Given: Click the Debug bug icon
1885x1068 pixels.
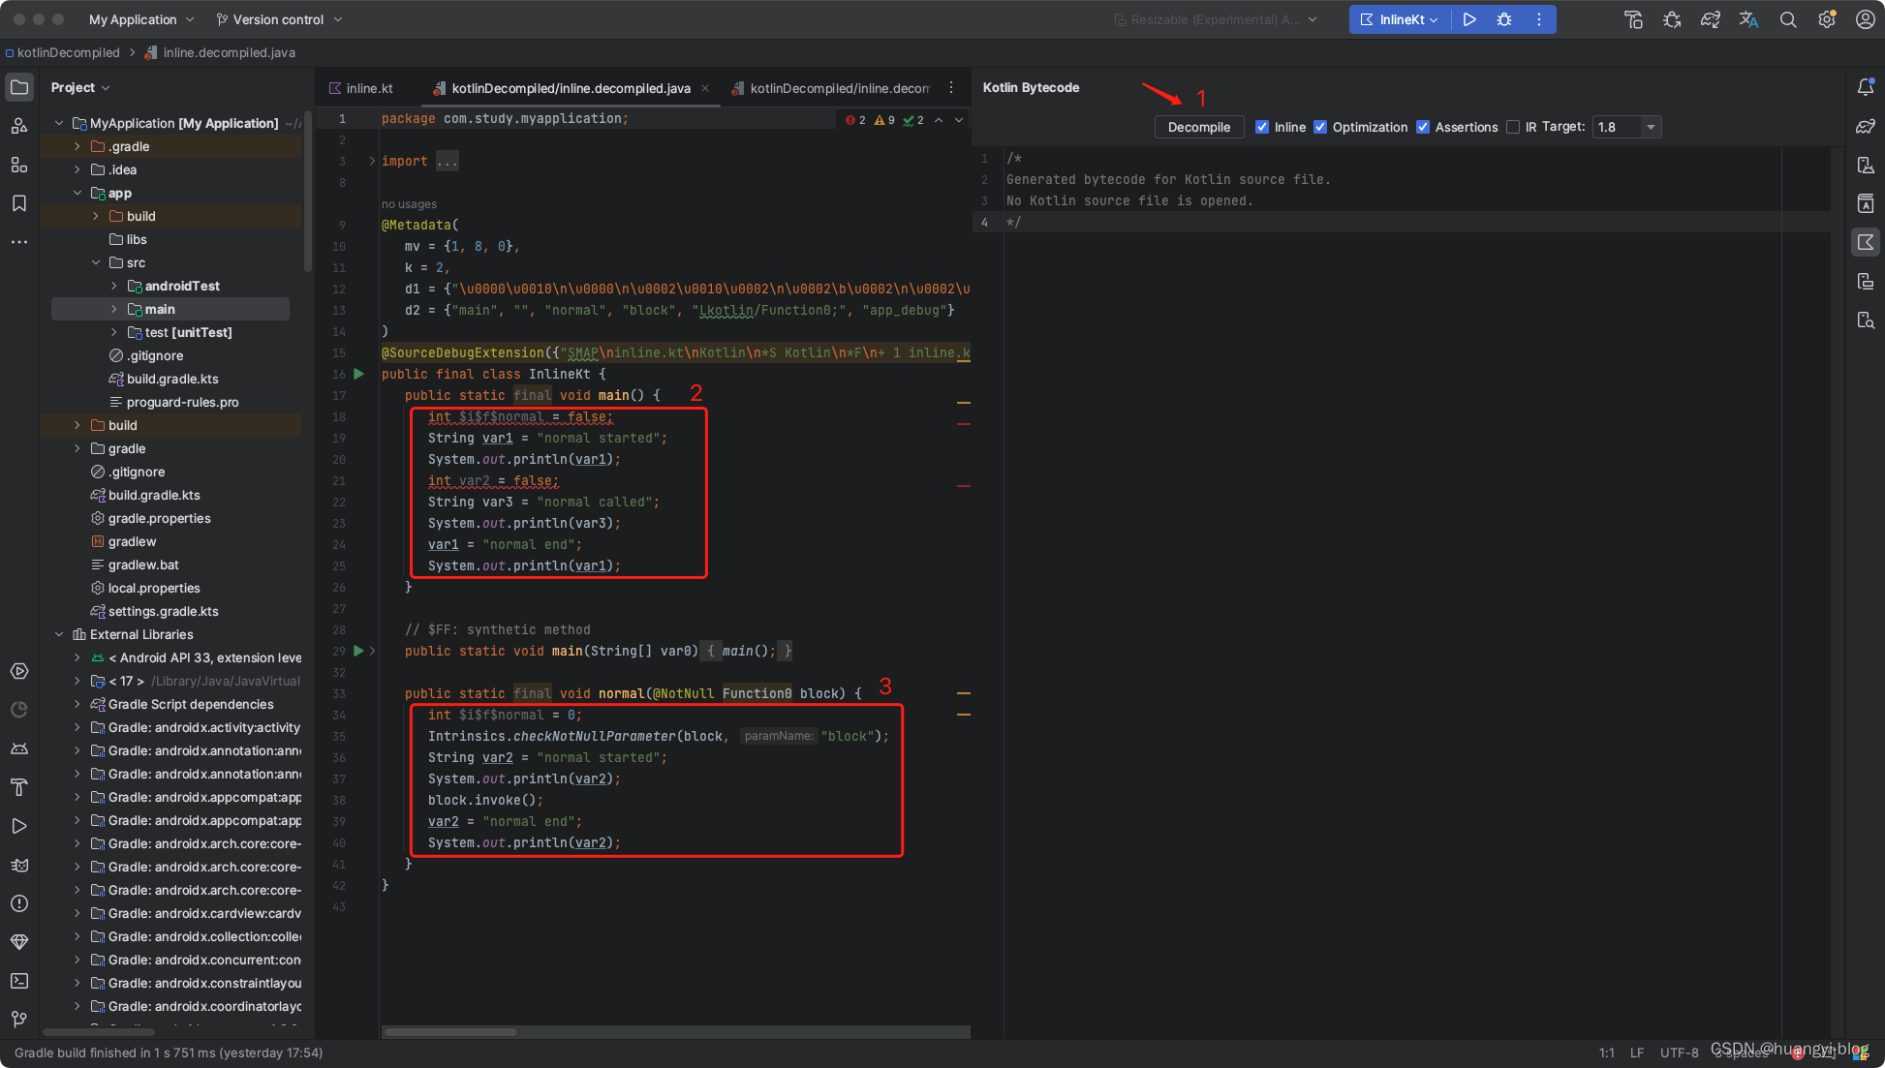Looking at the screenshot, I should click(1504, 19).
